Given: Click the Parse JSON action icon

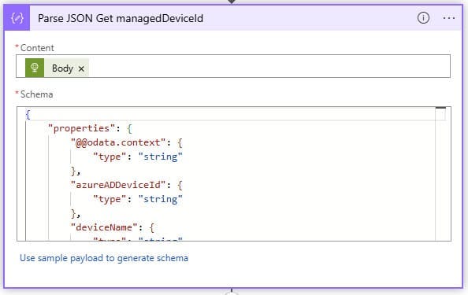Looking at the screenshot, I should tap(17, 18).
